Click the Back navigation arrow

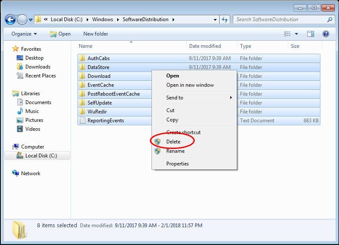pyautogui.click(x=10, y=20)
